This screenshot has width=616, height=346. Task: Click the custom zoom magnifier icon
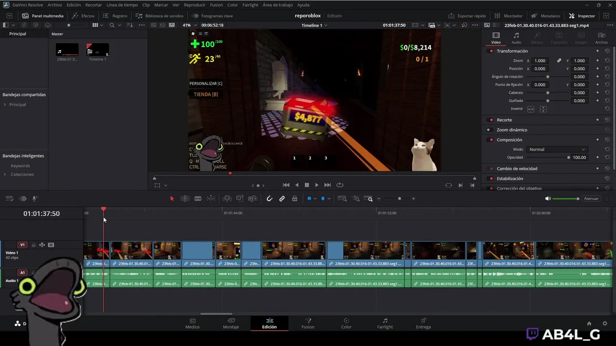tap(369, 198)
